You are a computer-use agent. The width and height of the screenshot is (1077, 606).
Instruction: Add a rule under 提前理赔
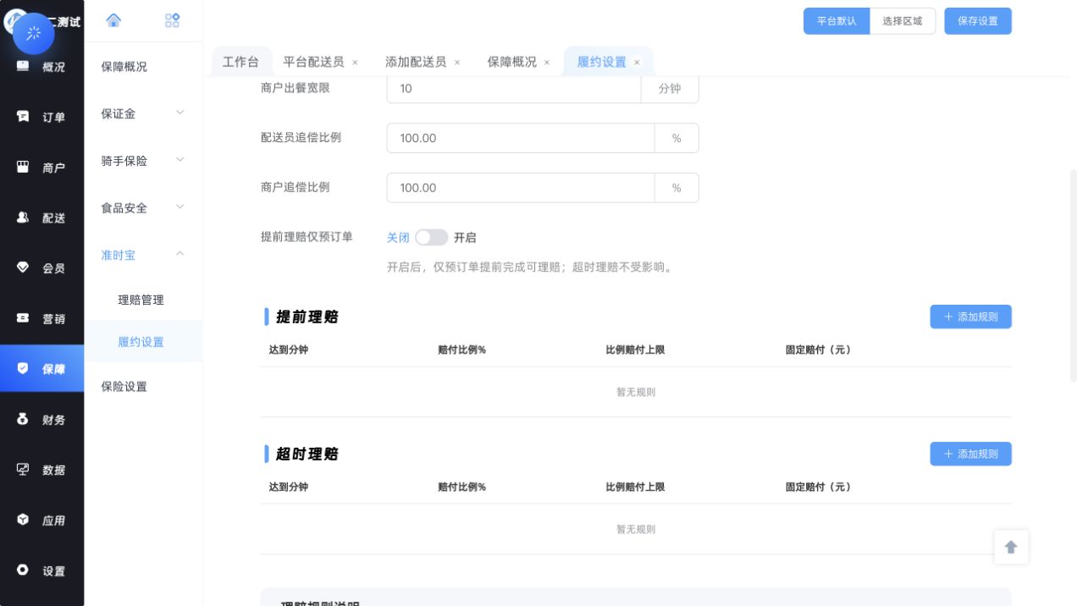coord(971,317)
